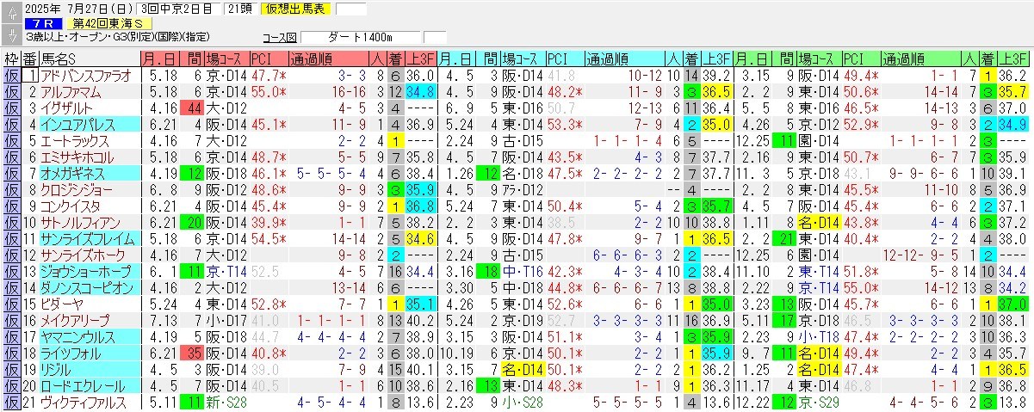Click the 枠 column header

point(11,59)
